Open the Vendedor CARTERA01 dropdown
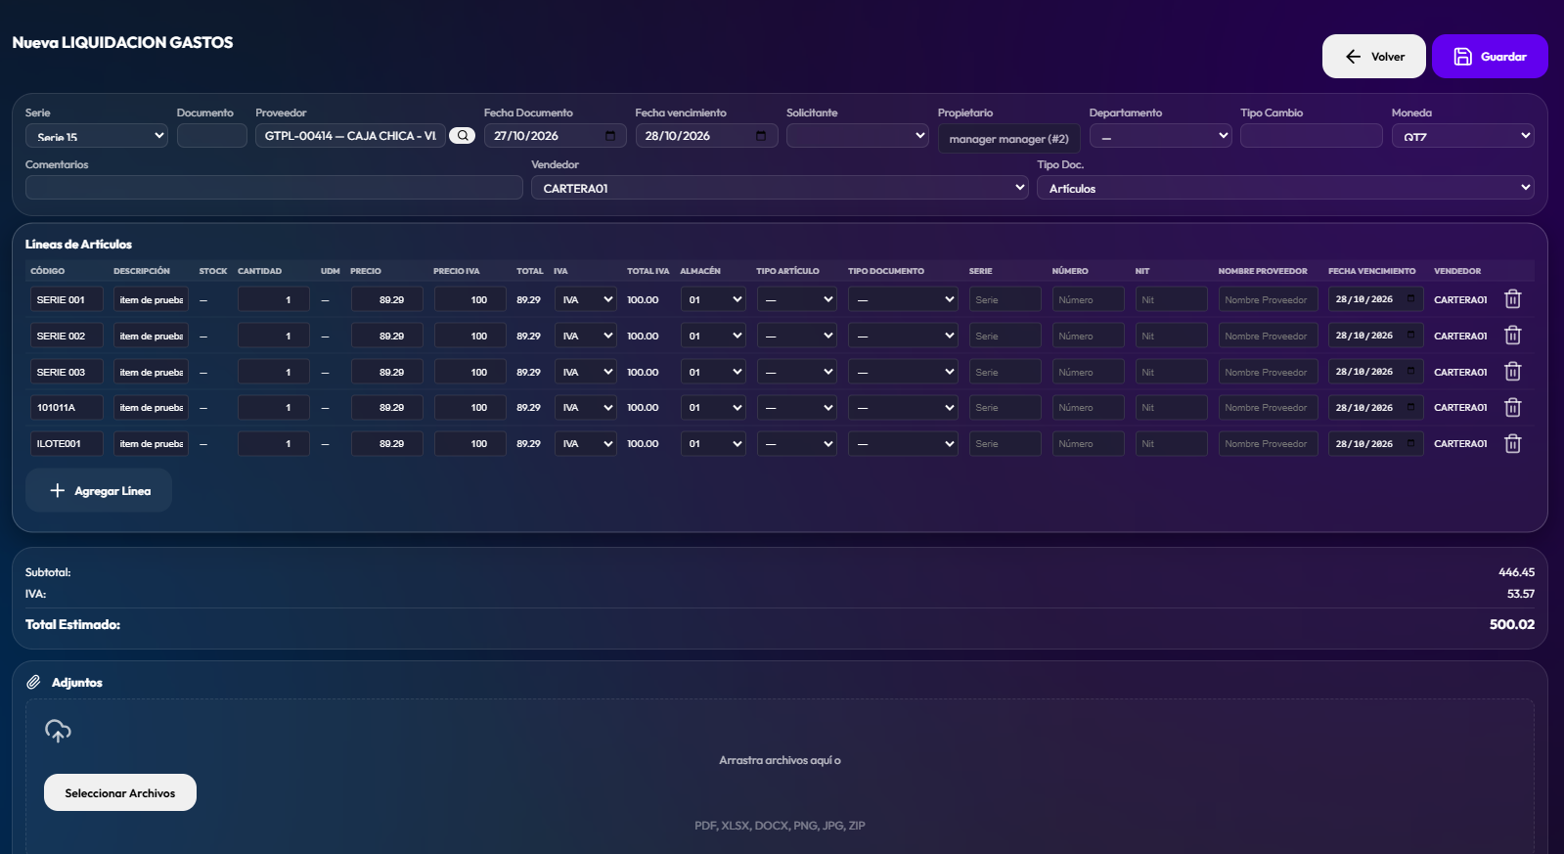The image size is (1564, 854). pyautogui.click(x=780, y=188)
